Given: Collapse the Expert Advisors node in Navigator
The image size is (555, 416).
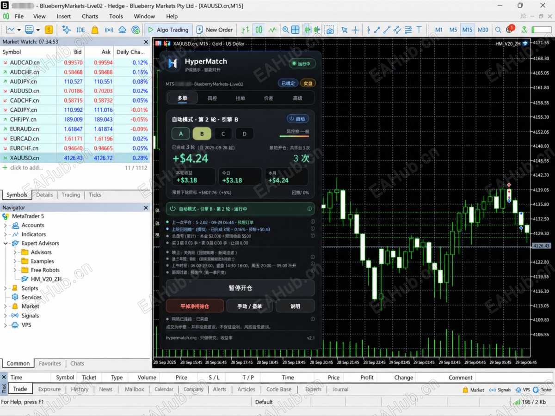Looking at the screenshot, I should click(x=6, y=243).
